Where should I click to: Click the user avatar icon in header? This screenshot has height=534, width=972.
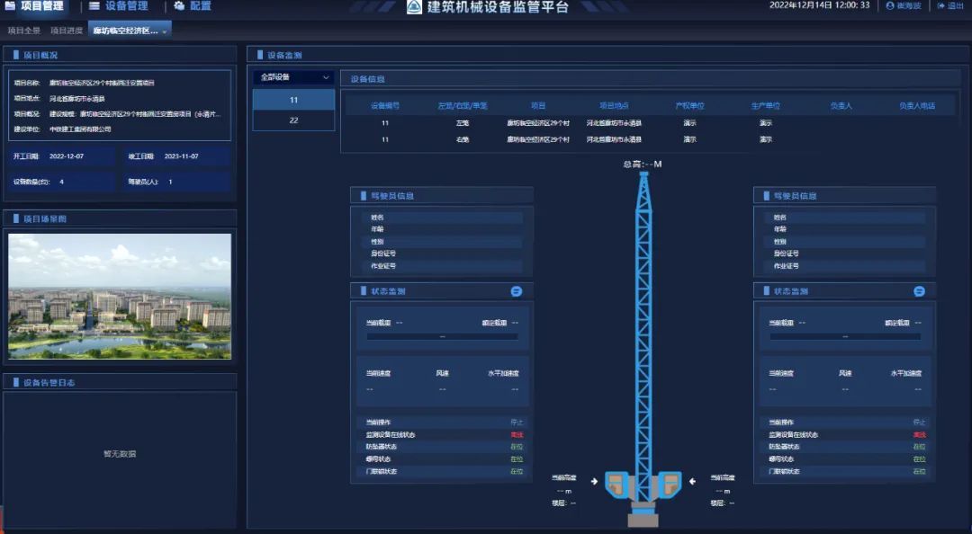pos(890,5)
